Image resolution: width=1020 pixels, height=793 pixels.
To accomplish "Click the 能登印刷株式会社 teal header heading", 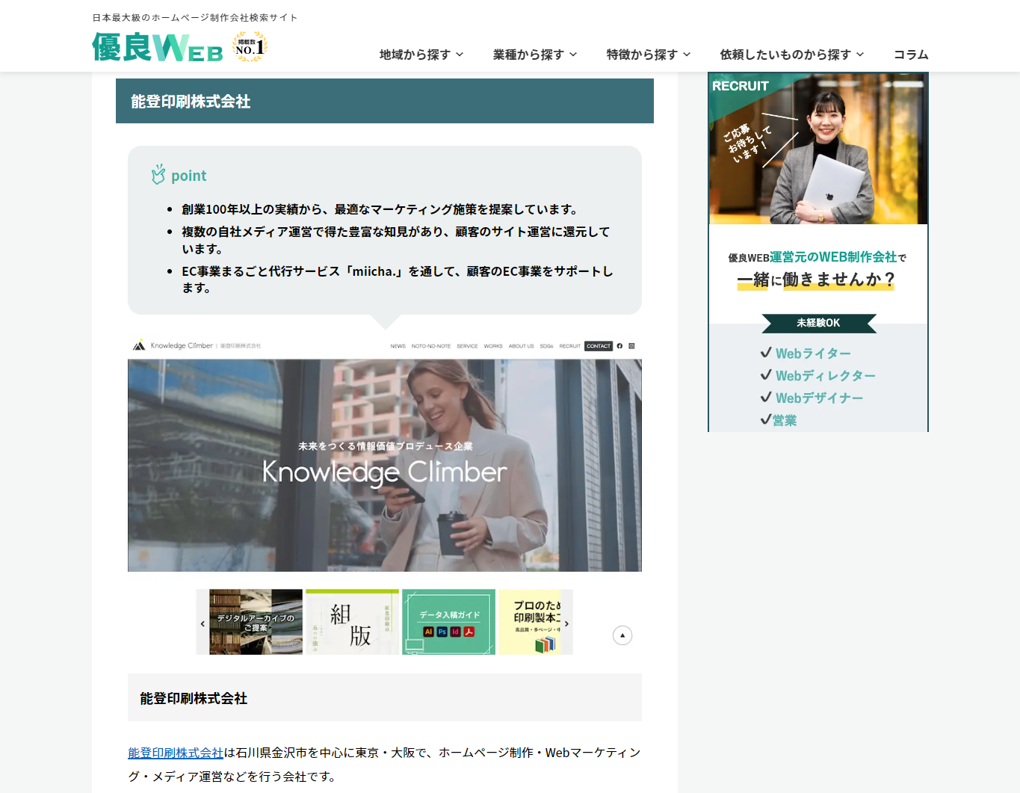I will click(x=385, y=101).
